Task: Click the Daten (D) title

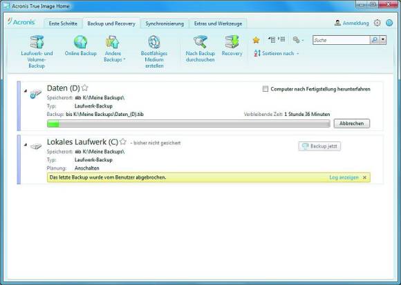Action: click(64, 88)
